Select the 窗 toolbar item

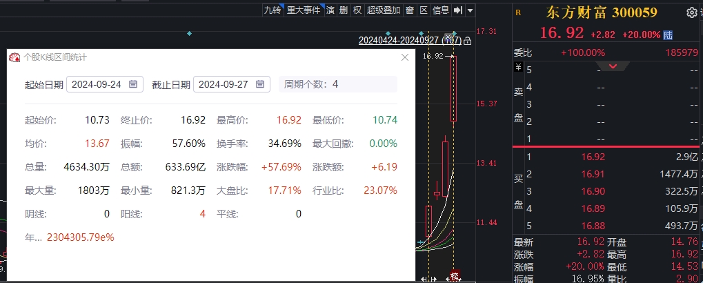coord(410,10)
